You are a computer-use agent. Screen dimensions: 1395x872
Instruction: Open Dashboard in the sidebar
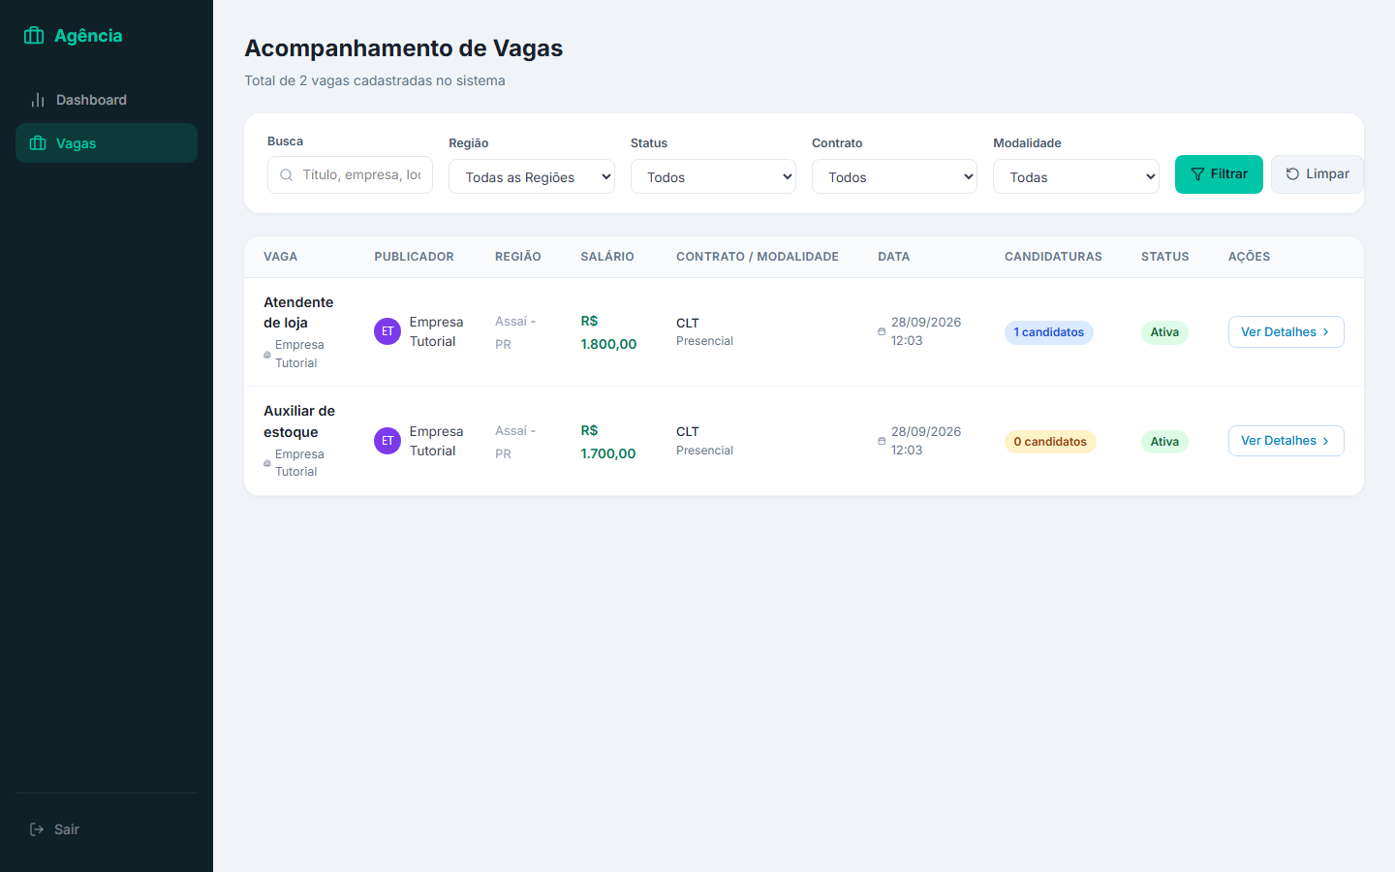107,100
